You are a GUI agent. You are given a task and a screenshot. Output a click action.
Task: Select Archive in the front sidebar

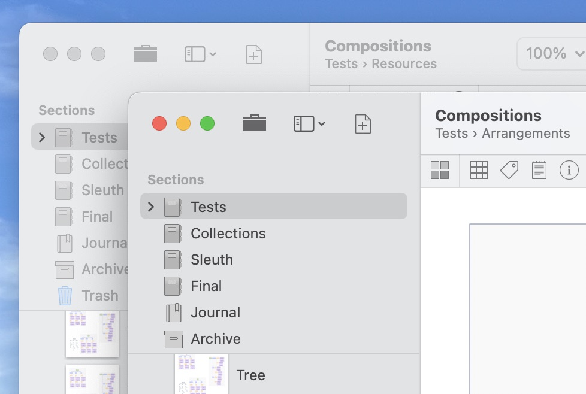point(215,339)
